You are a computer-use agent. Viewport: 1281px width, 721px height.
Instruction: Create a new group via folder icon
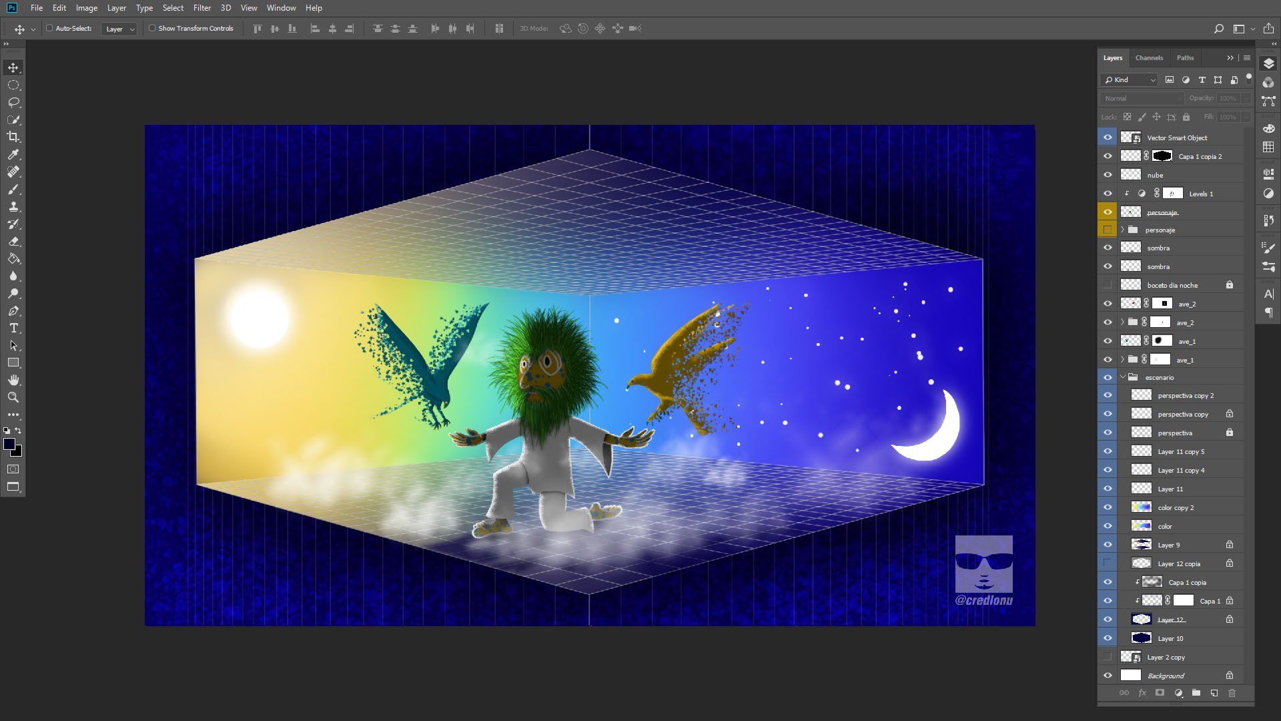1196,693
